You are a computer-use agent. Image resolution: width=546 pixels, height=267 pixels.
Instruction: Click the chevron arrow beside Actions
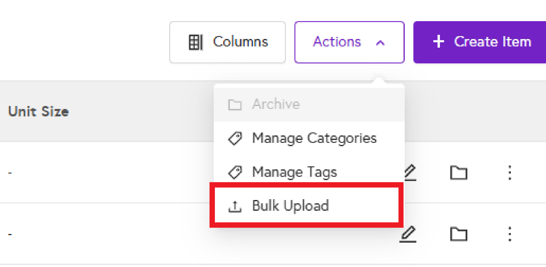(380, 43)
